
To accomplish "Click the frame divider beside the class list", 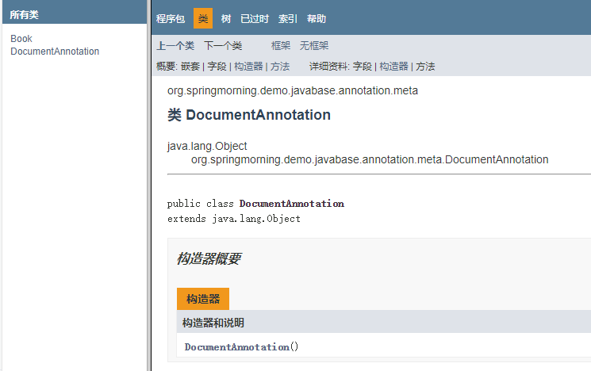I will (x=148, y=185).
